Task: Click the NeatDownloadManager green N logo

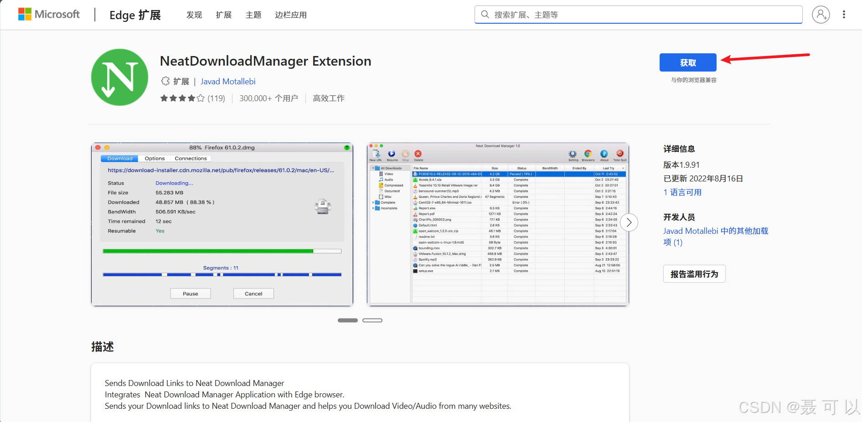Action: point(119,77)
